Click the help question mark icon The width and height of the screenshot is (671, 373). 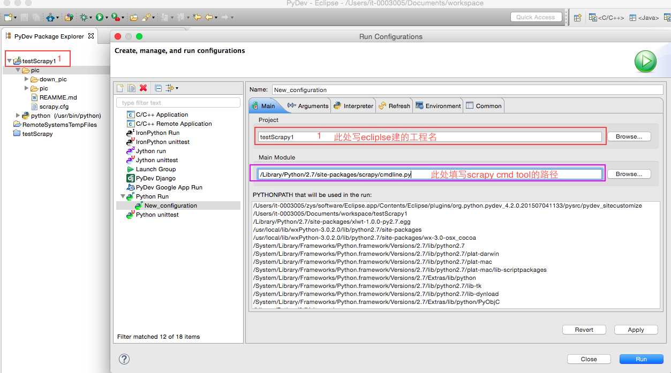click(x=124, y=359)
